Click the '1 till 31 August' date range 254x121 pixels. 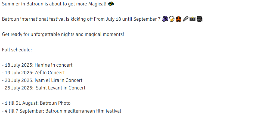[22, 103]
